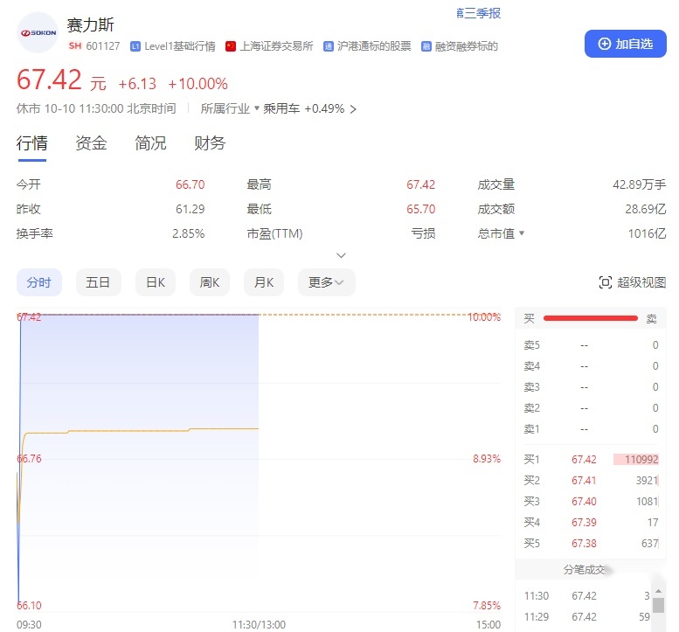The height and width of the screenshot is (632, 679).
Task: Switch to the 资金 tab
Action: 91,143
